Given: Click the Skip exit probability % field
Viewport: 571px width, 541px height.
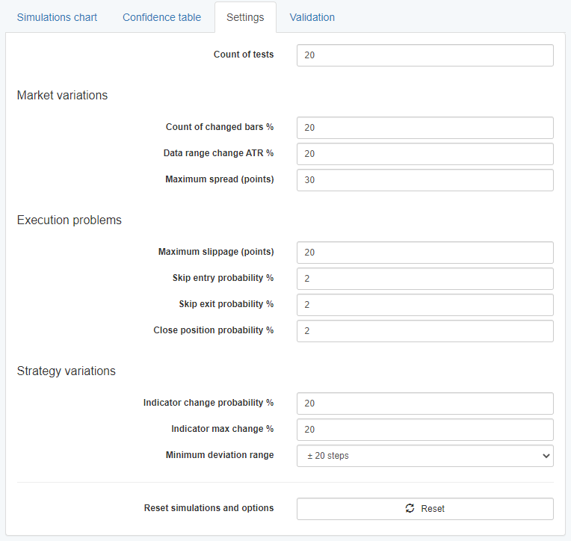Looking at the screenshot, I should coord(425,305).
